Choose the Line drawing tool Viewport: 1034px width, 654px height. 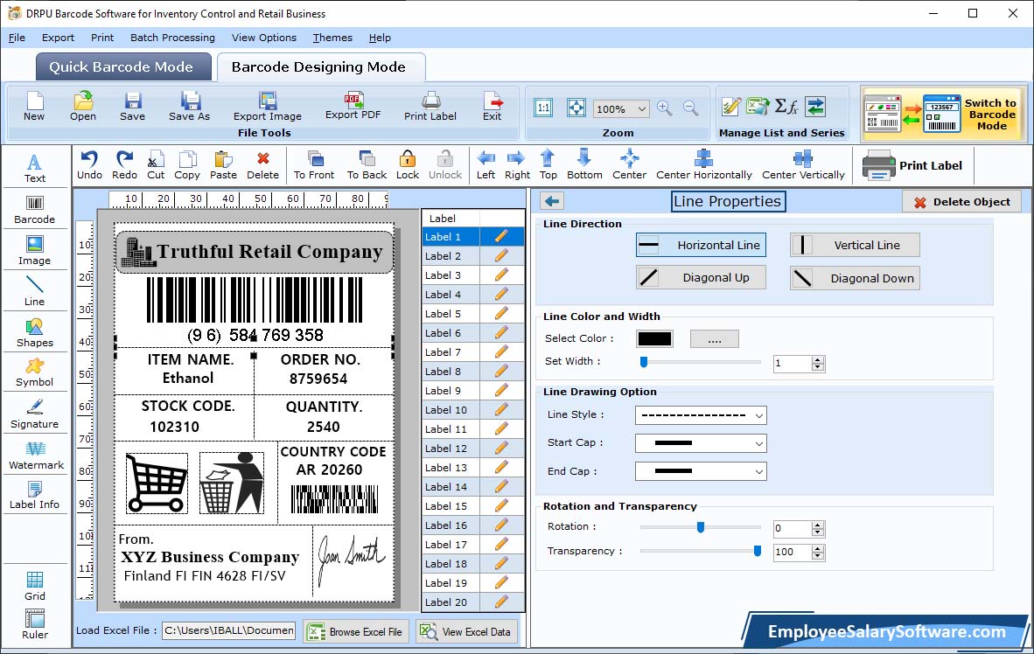[x=34, y=291]
